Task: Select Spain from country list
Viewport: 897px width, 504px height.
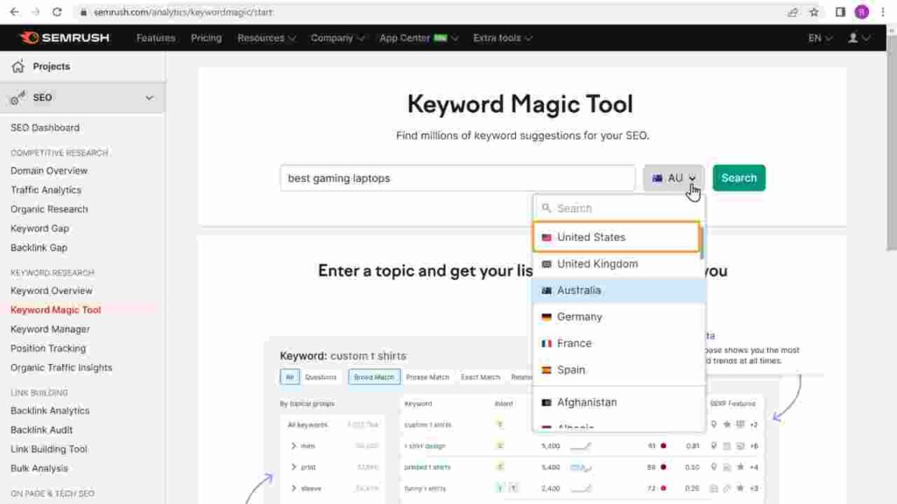Action: pyautogui.click(x=619, y=370)
